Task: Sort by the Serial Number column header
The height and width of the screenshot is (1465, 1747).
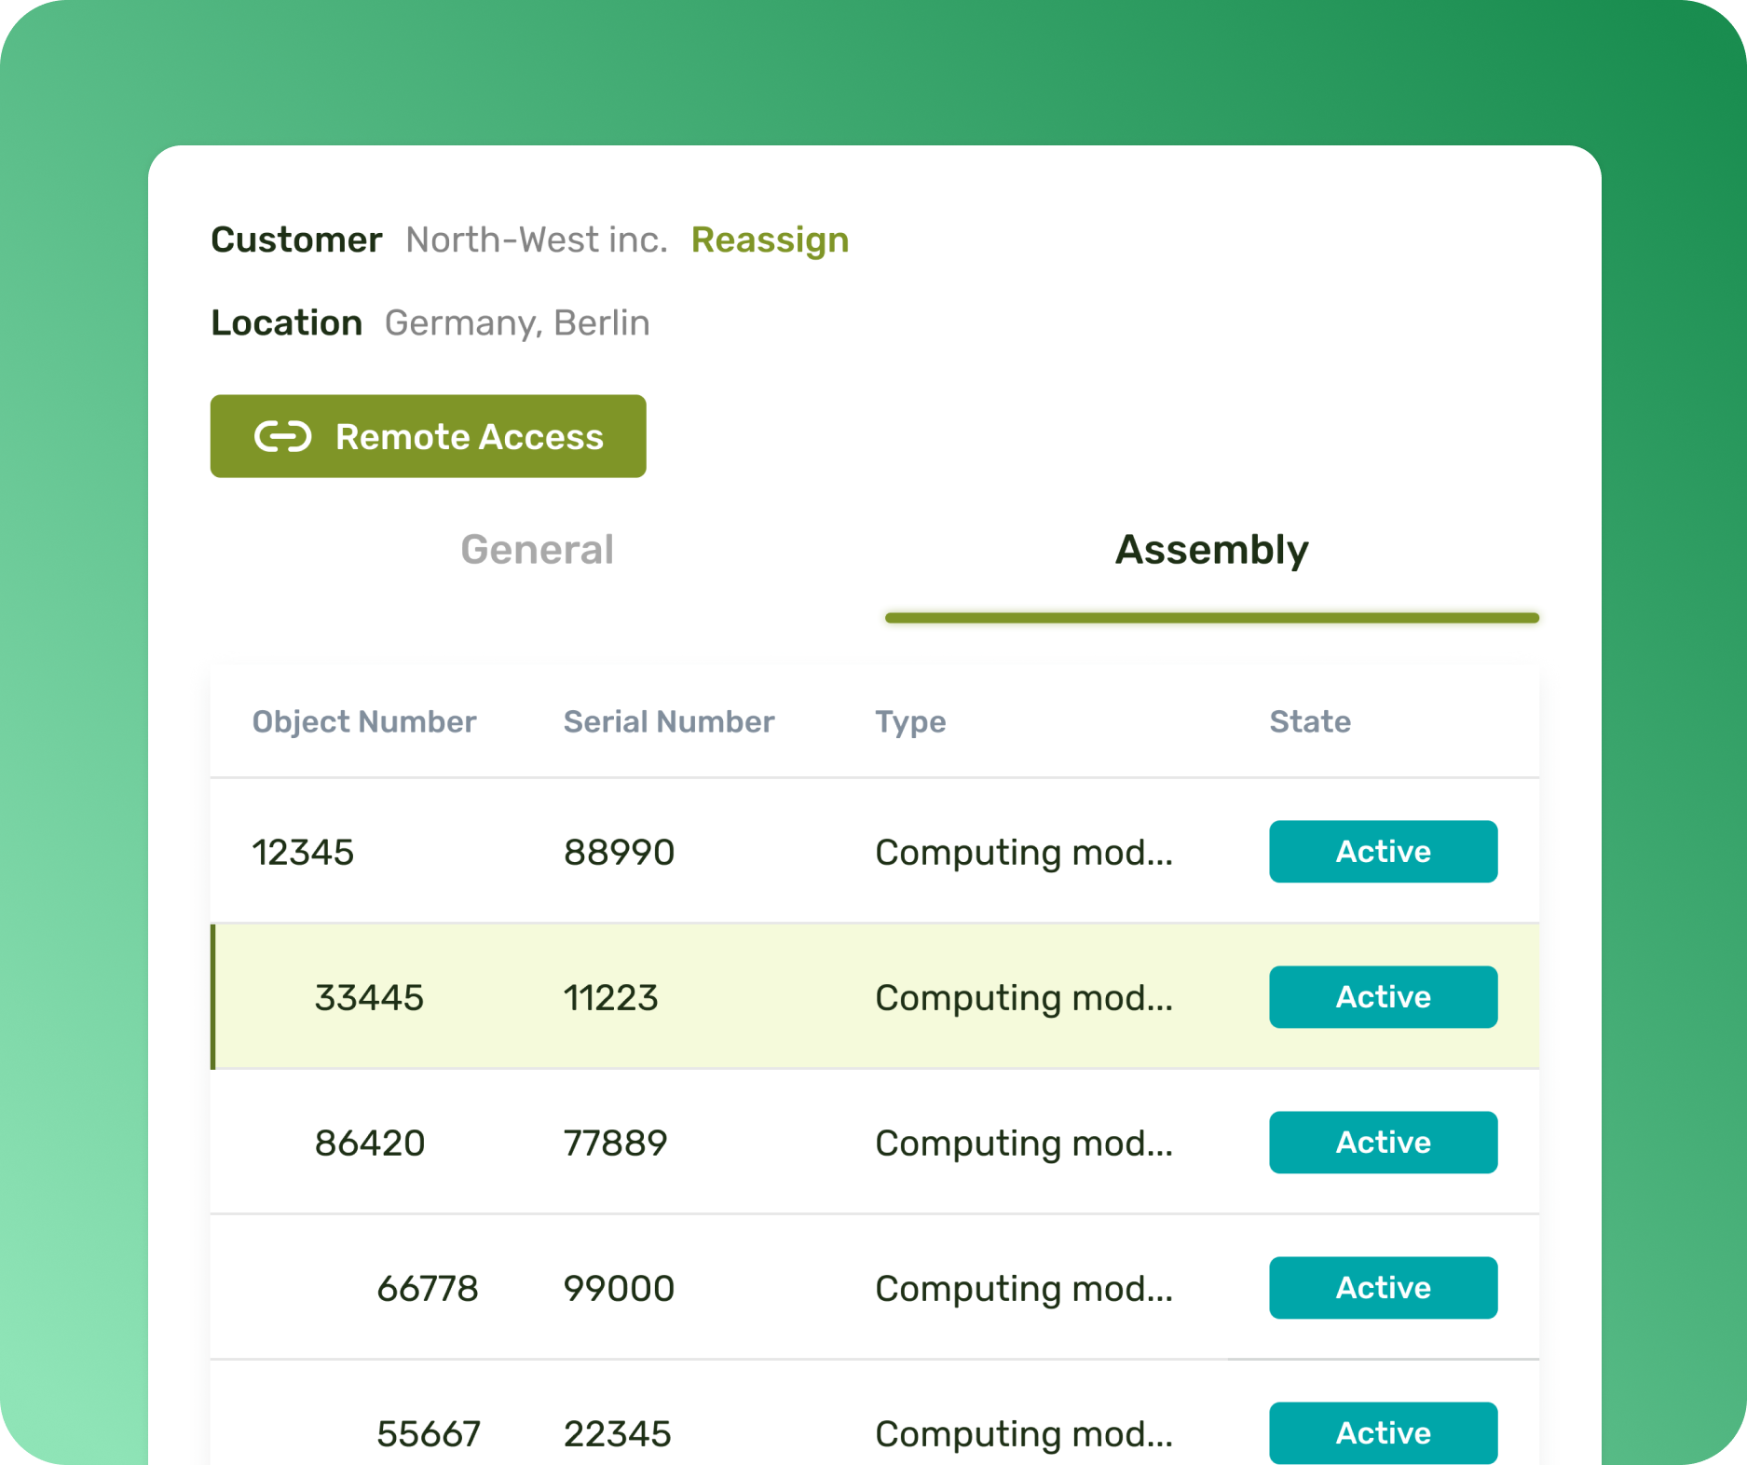Action: (x=669, y=721)
